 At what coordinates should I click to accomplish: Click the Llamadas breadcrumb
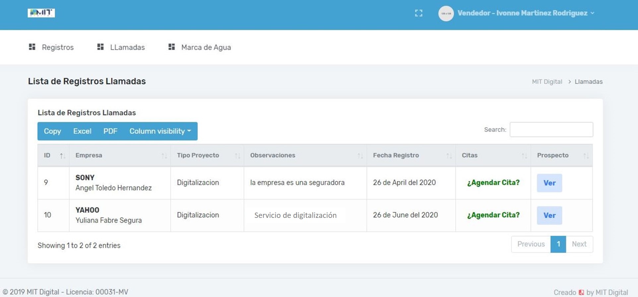(589, 82)
